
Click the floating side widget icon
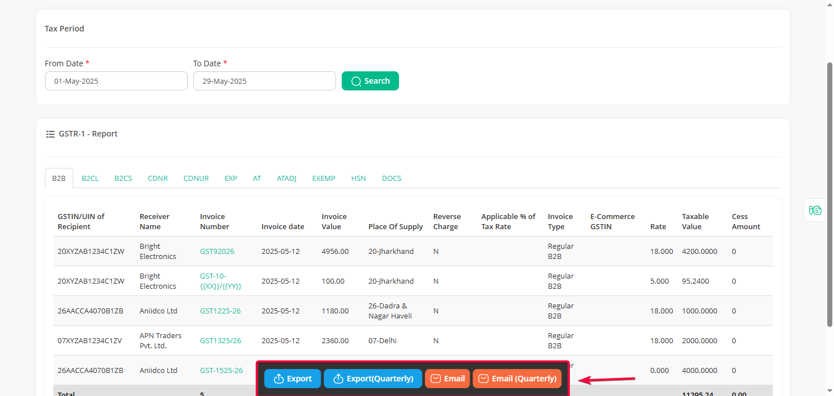[815, 210]
